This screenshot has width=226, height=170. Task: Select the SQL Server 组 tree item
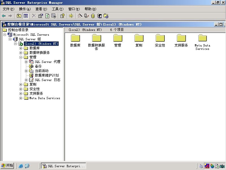pos(30,39)
